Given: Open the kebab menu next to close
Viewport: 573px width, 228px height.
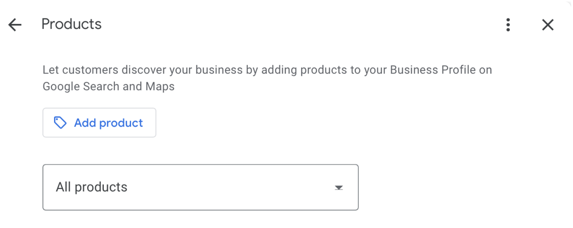Looking at the screenshot, I should coord(508,25).
